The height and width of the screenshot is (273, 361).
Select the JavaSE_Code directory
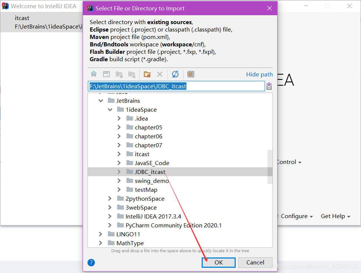click(x=152, y=163)
